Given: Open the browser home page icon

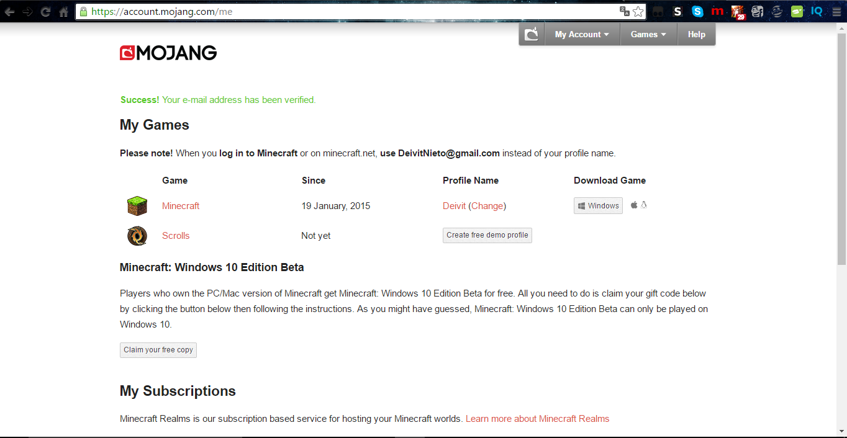Looking at the screenshot, I should click(x=63, y=11).
